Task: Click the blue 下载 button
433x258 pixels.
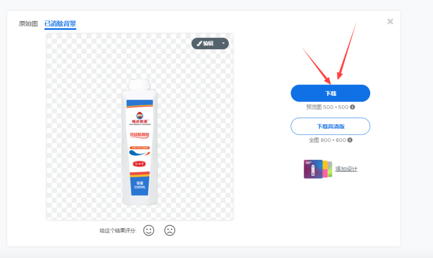Action: click(330, 93)
